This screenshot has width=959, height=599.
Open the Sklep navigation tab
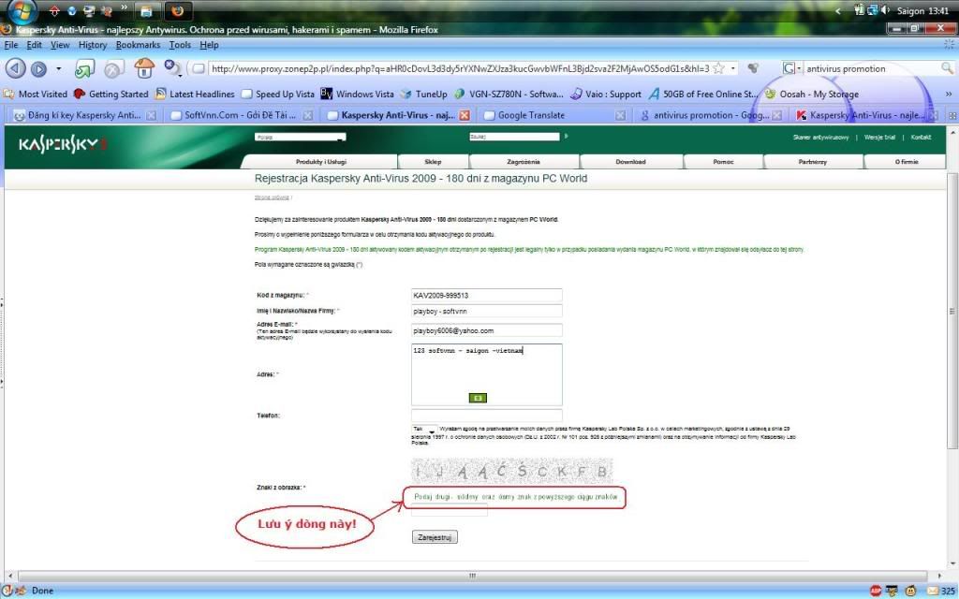[433, 162]
